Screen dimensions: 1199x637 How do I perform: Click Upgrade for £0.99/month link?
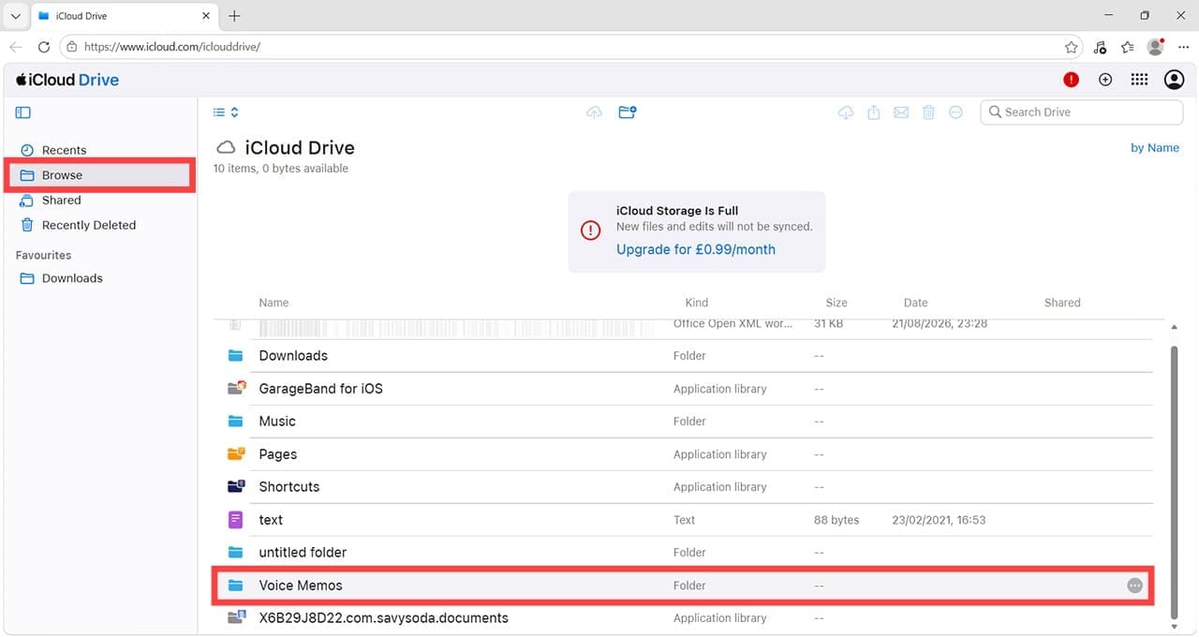point(696,250)
